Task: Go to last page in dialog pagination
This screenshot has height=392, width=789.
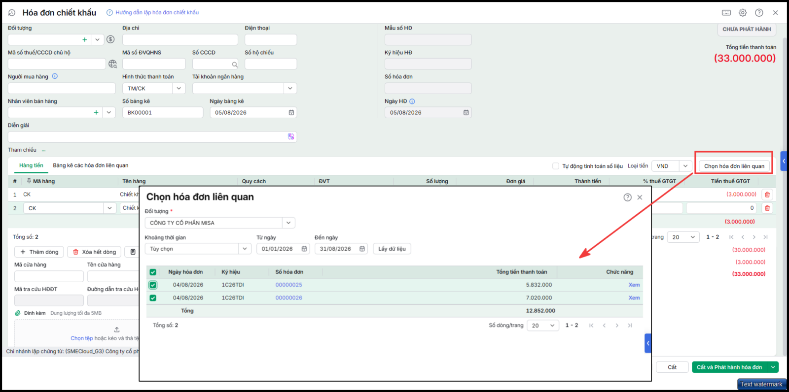Action: click(630, 326)
